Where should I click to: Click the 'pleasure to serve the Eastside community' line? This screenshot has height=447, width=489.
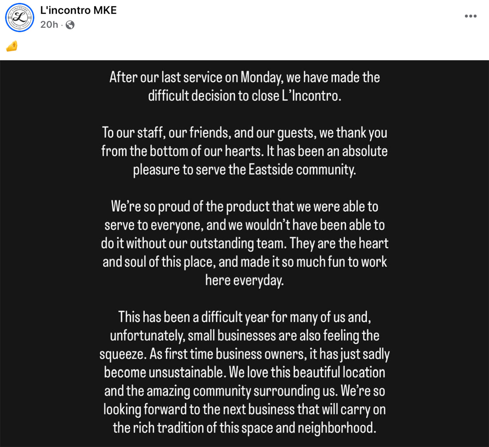coord(244,170)
